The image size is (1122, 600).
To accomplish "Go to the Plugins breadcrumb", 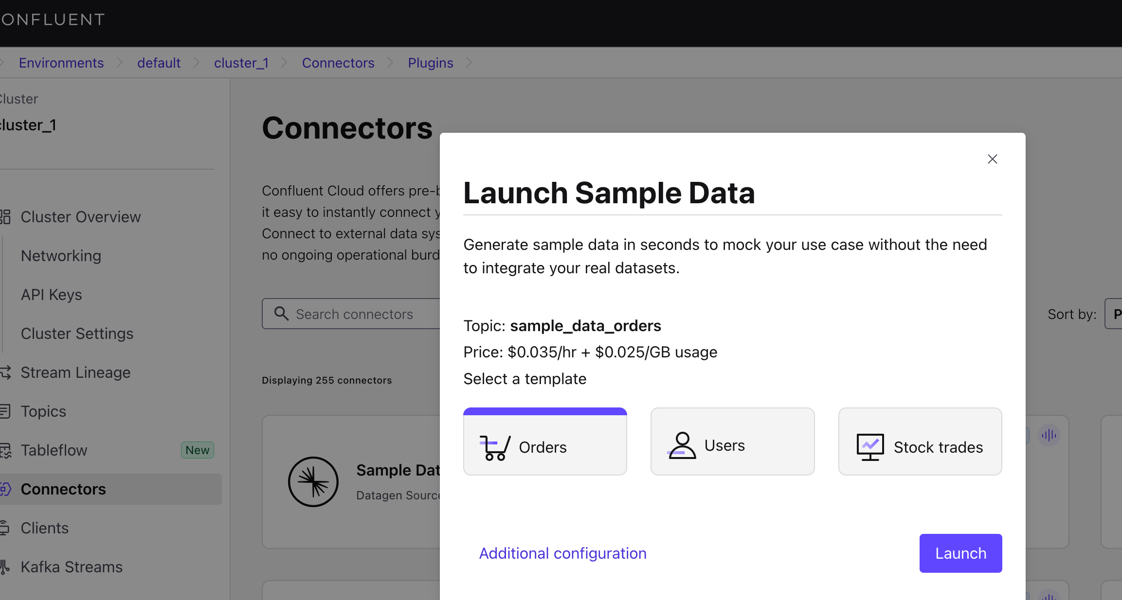I will [430, 63].
